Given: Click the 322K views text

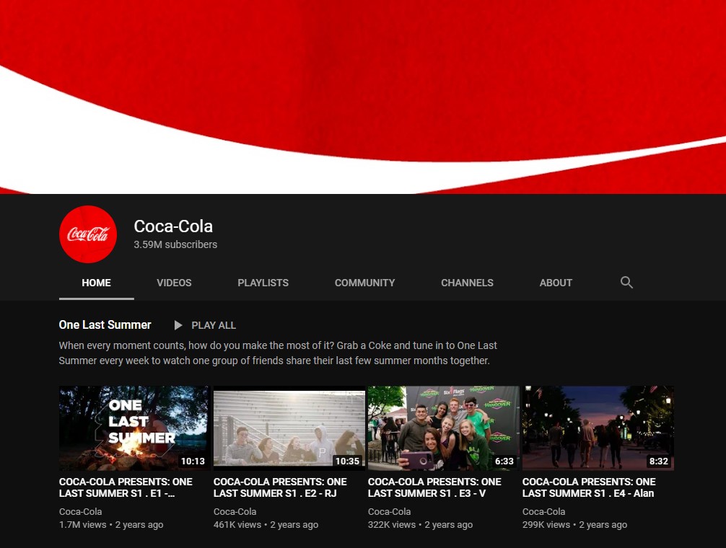Looking at the screenshot, I should pos(392,524).
